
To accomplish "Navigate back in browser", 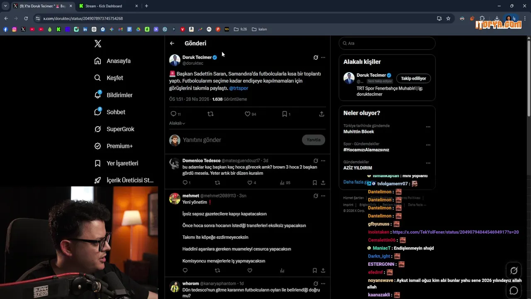I will pyautogui.click(x=6, y=18).
